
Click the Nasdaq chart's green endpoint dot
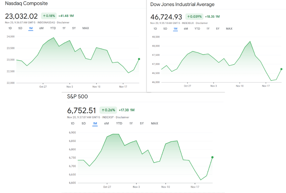coord(139,59)
